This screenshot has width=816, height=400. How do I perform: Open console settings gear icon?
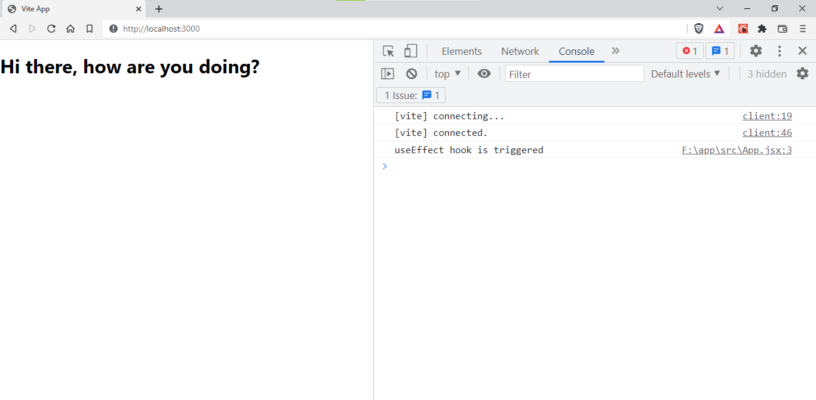tap(802, 74)
